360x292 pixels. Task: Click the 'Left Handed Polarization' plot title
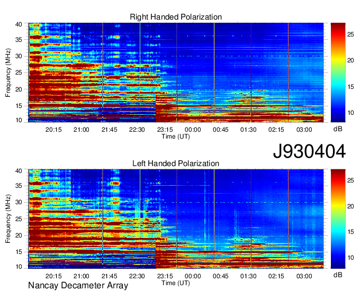[176, 163]
